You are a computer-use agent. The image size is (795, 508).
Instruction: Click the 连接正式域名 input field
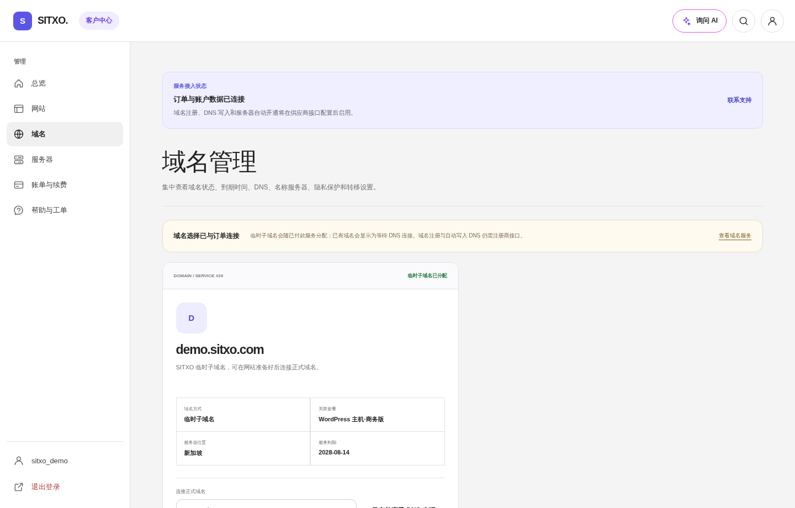(x=266, y=504)
